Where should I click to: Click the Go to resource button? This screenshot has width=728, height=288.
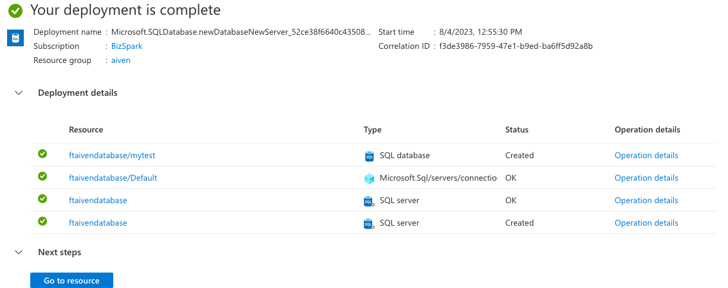coord(71,280)
